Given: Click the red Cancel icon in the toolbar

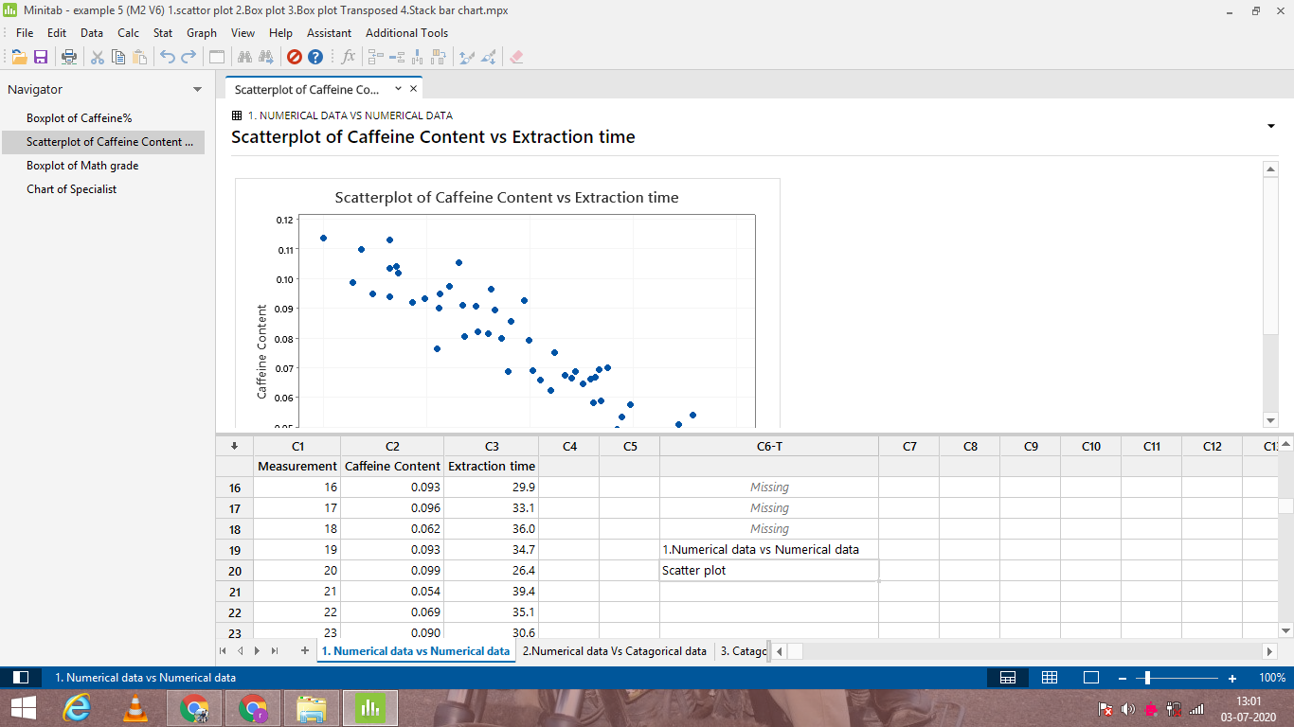Looking at the screenshot, I should pos(294,57).
